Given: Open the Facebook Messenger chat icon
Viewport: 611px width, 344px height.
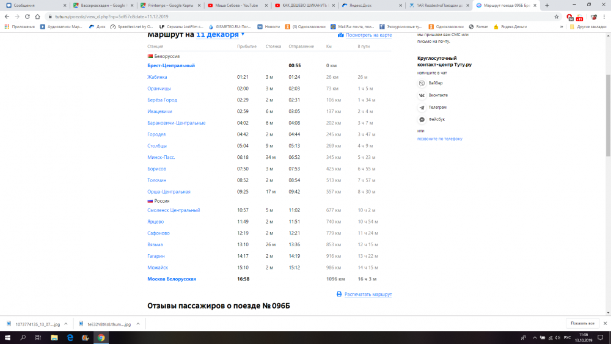Looking at the screenshot, I should pyautogui.click(x=422, y=119).
